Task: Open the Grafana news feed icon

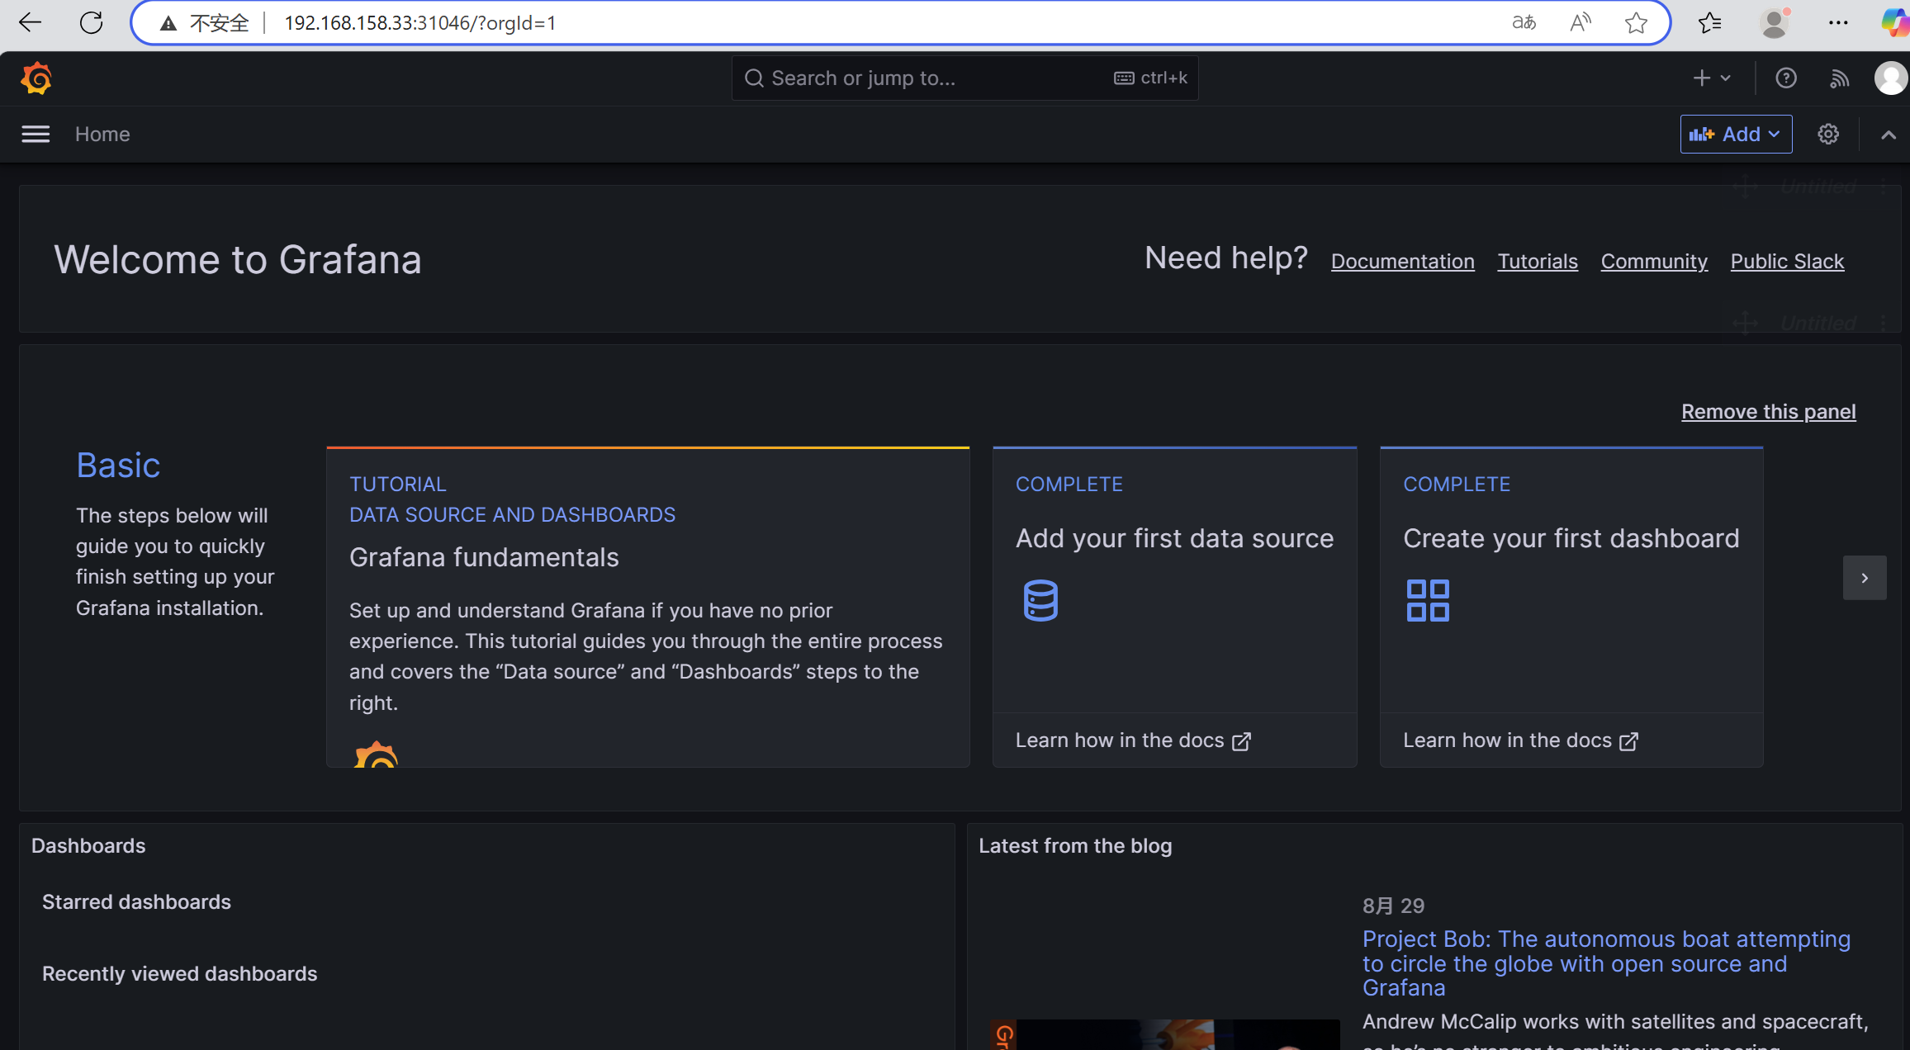Action: pyautogui.click(x=1839, y=78)
